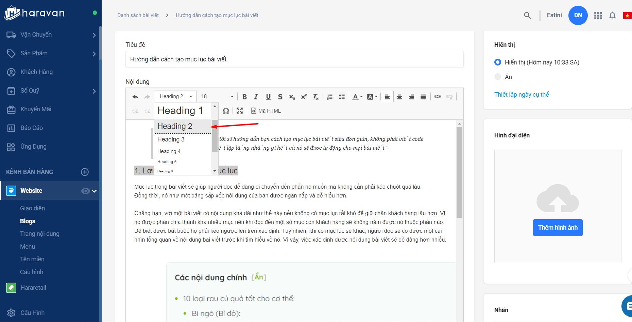Toggle bold formatting in the editor toolbar

244,97
